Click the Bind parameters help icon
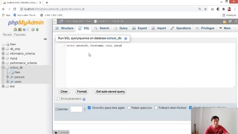The height and width of the screenshot is (134, 238). (x=84, y=99)
